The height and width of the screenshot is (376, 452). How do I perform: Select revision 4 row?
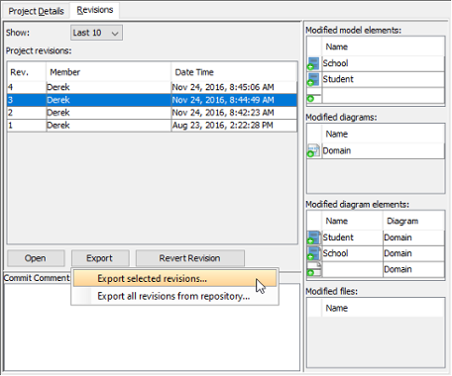point(152,87)
